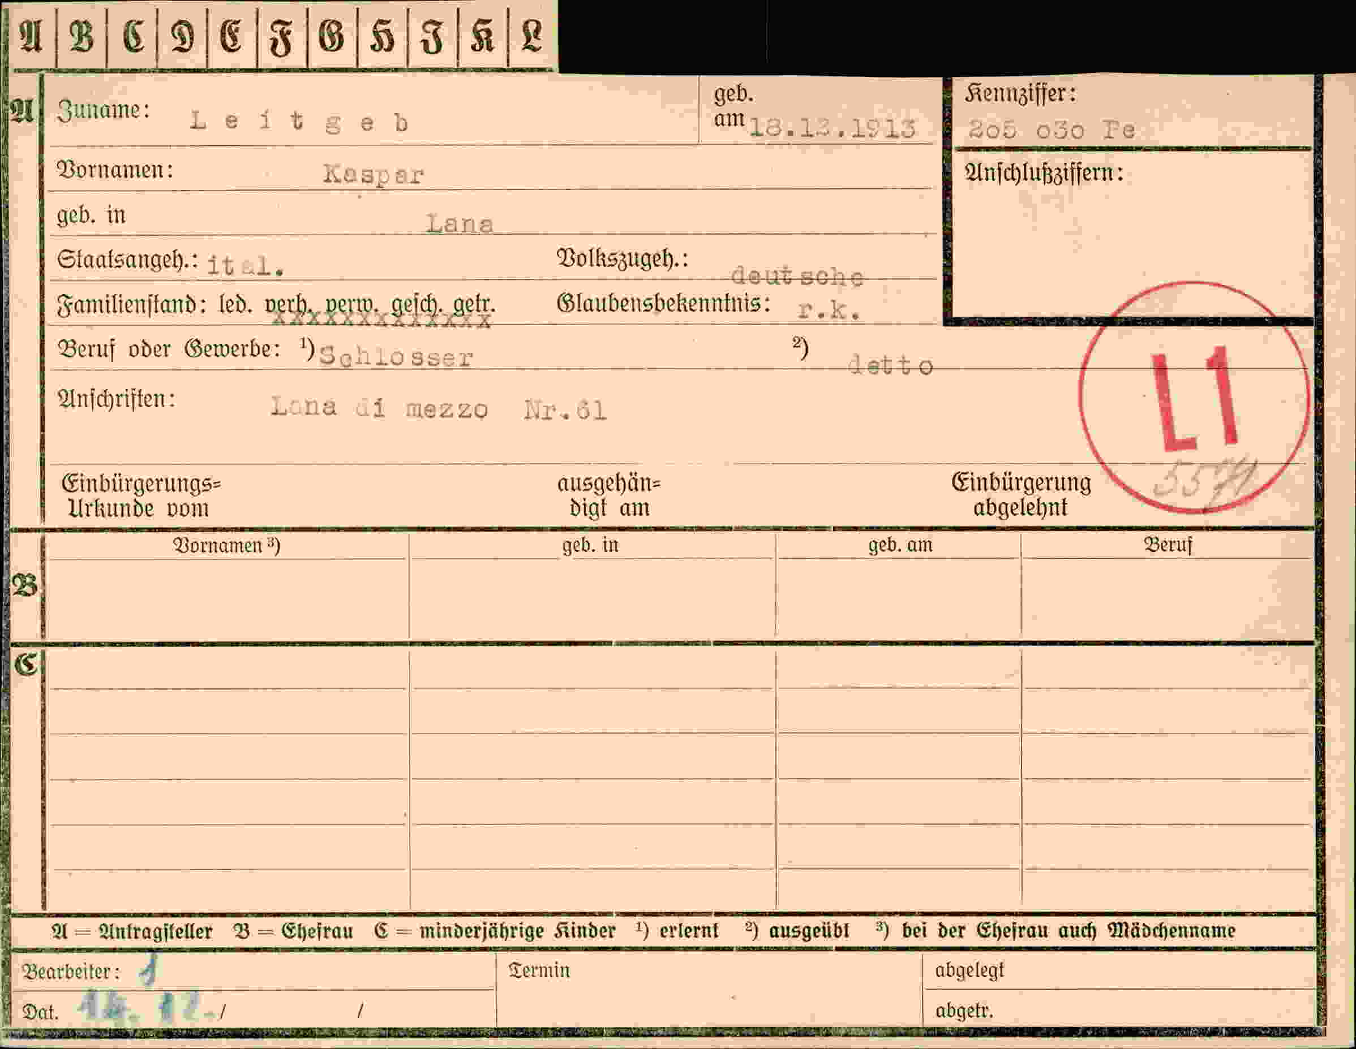The image size is (1356, 1049).
Task: Click the "Einbürgerung abgelehnt" label
Action: (x=1022, y=495)
